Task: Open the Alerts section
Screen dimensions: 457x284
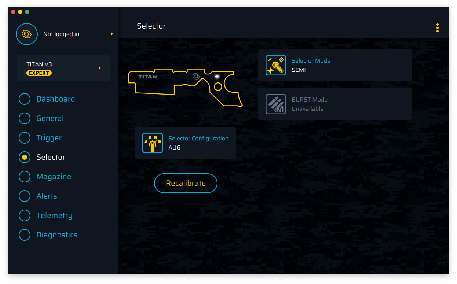Action: (x=47, y=196)
